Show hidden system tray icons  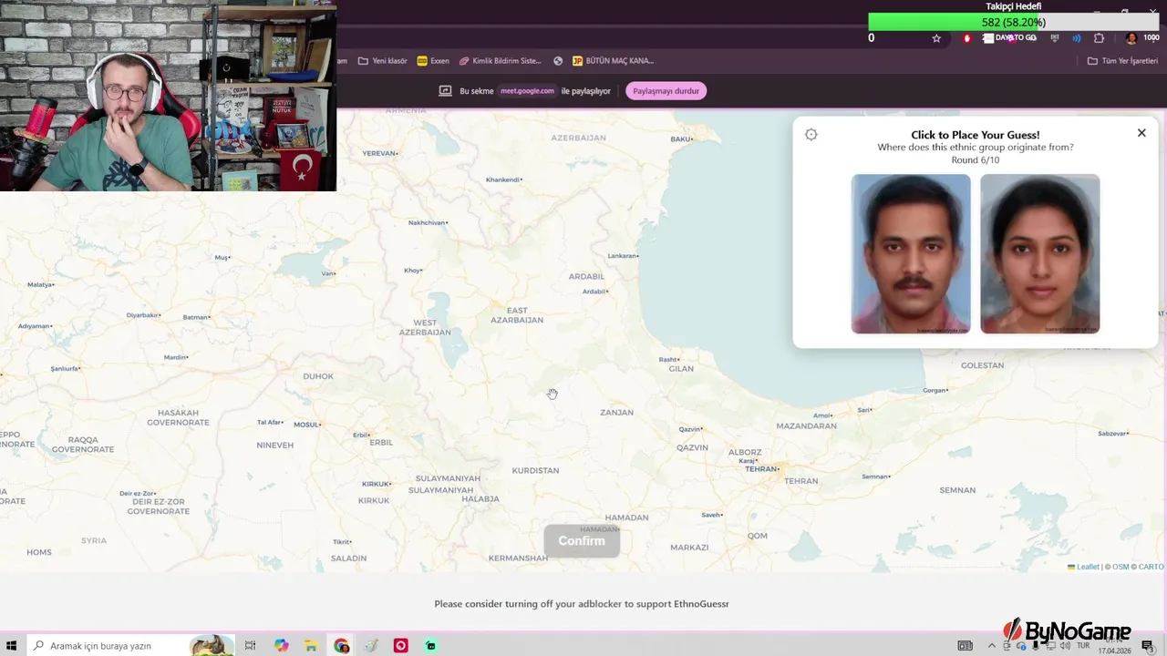(992, 646)
